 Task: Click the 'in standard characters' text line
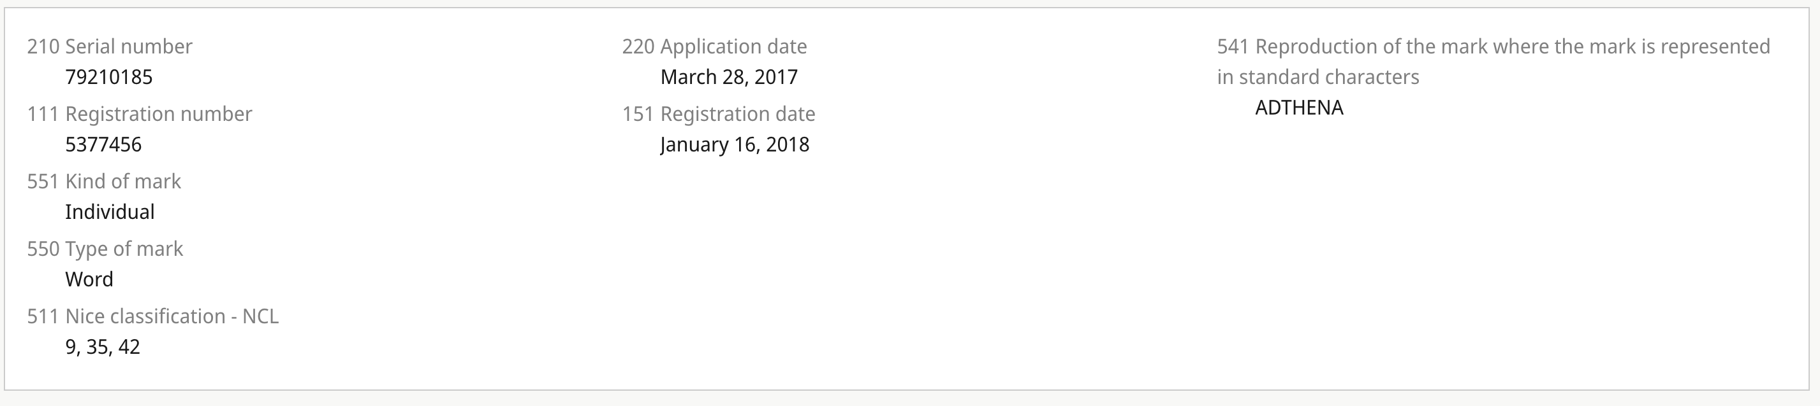[x=1317, y=77]
